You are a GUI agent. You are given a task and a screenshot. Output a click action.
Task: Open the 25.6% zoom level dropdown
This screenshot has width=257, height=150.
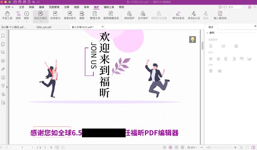pyautogui.click(x=193, y=147)
